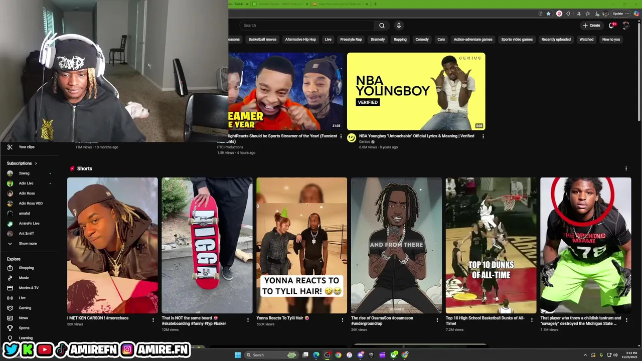Open options menu for NBA Youngboy video
Viewport: 642px width, 361px height.
point(483,136)
